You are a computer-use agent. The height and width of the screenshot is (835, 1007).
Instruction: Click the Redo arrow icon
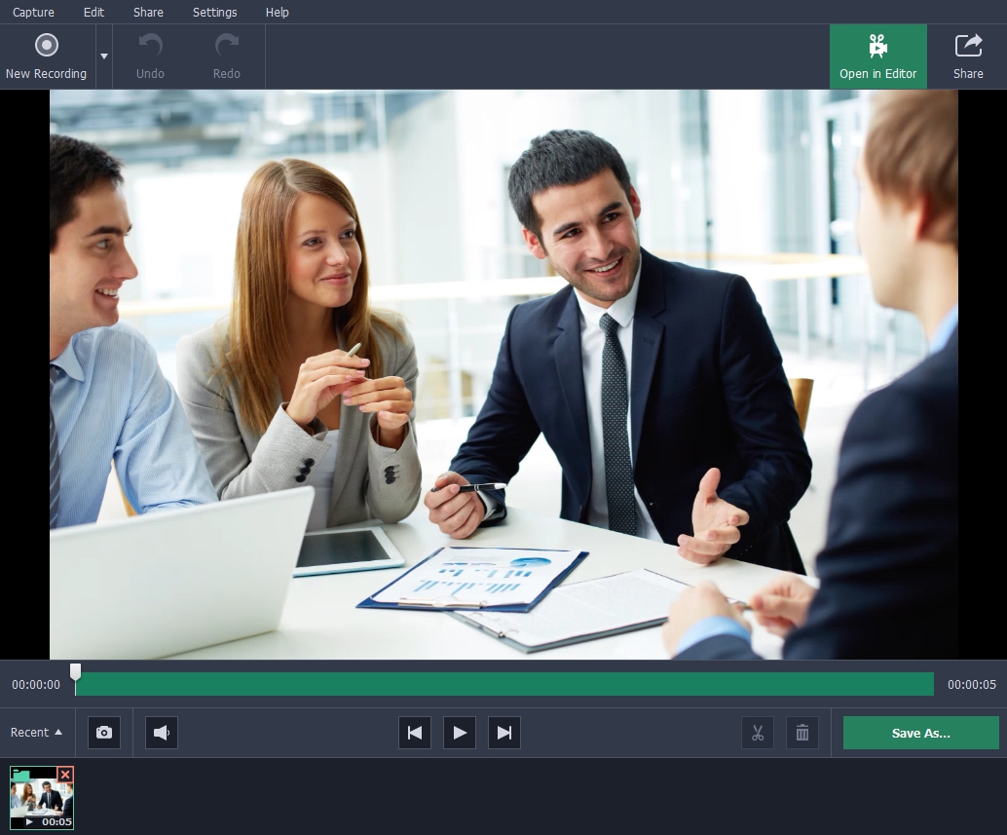pos(226,46)
